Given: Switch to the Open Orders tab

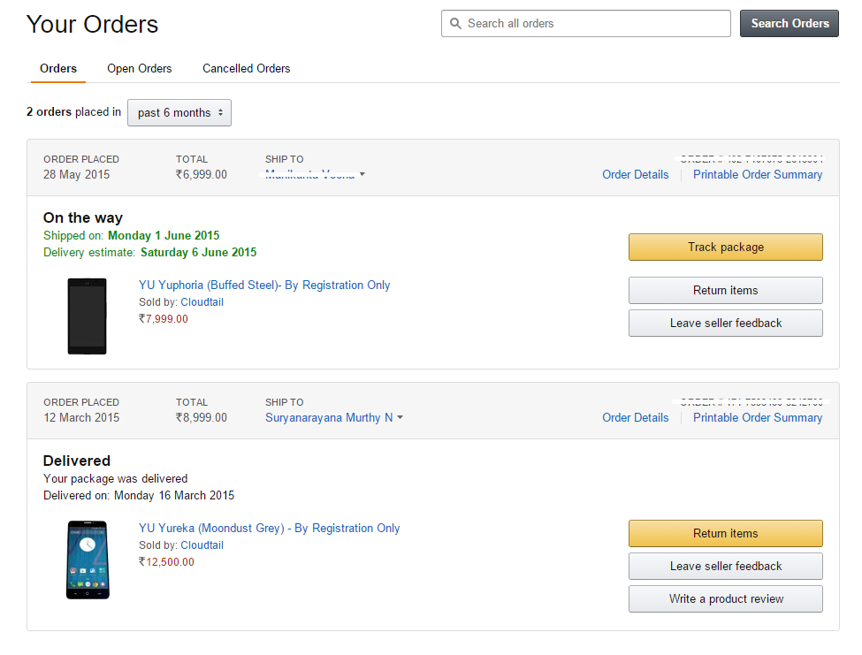Looking at the screenshot, I should [x=139, y=69].
